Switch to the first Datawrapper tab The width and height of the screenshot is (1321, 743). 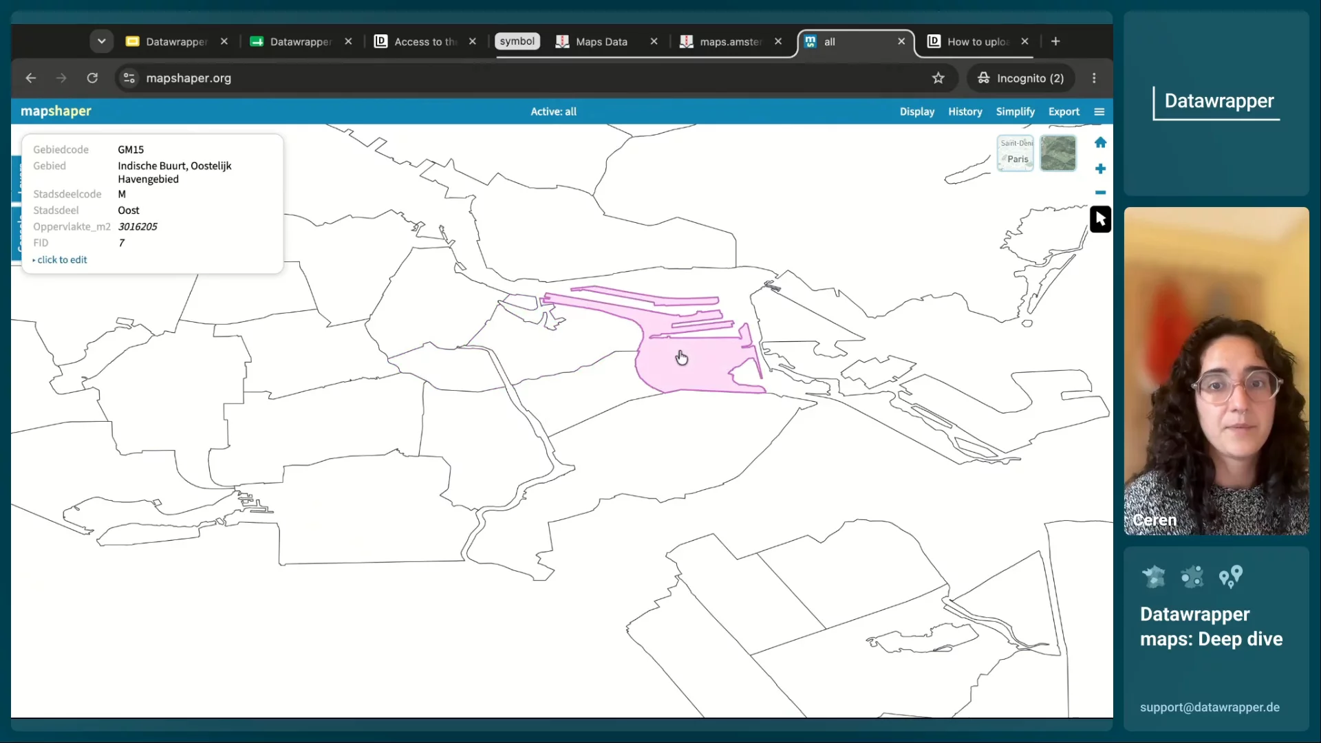tap(176, 42)
